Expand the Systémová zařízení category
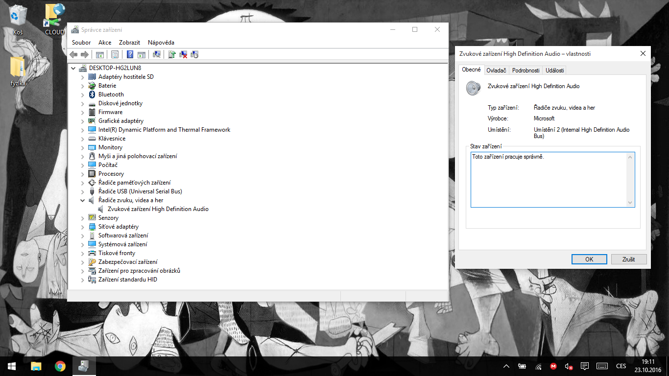The image size is (669, 376). pyautogui.click(x=82, y=244)
